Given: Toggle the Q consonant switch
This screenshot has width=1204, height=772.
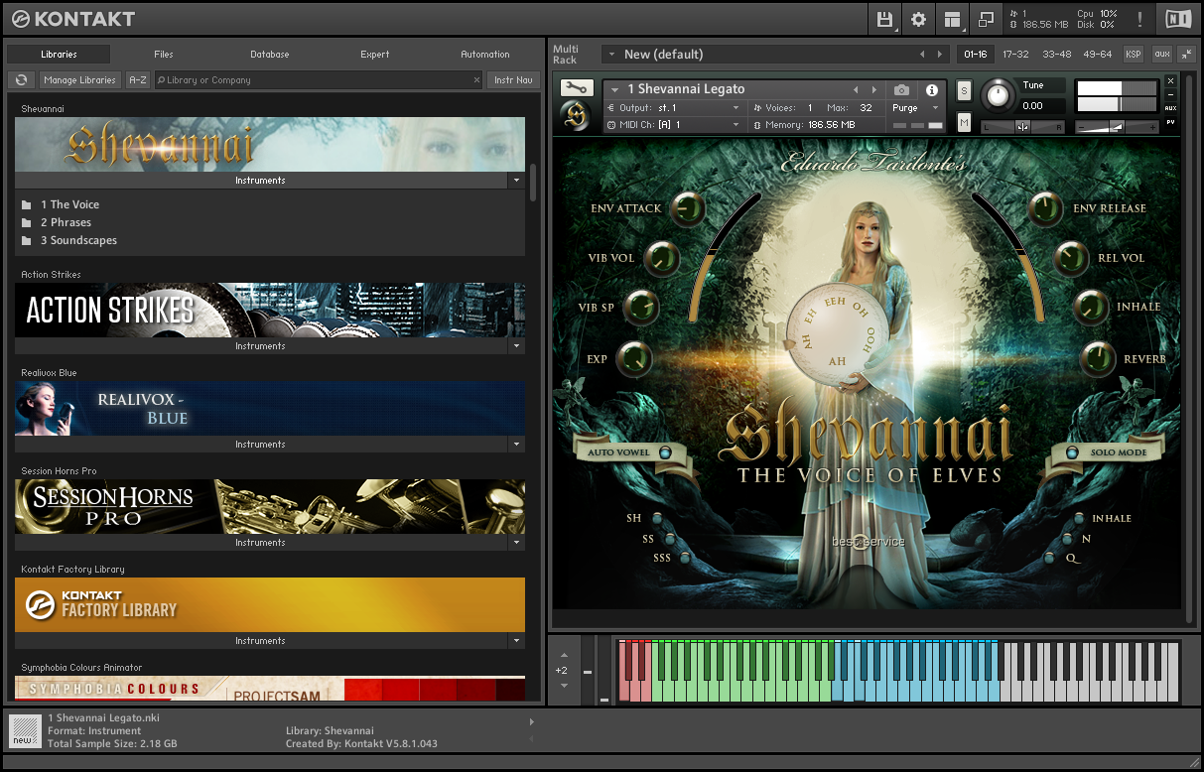Looking at the screenshot, I should [1051, 558].
